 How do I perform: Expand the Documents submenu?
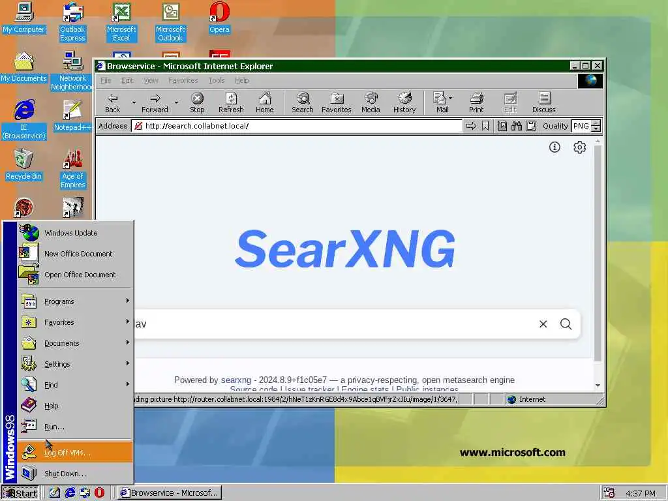75,343
